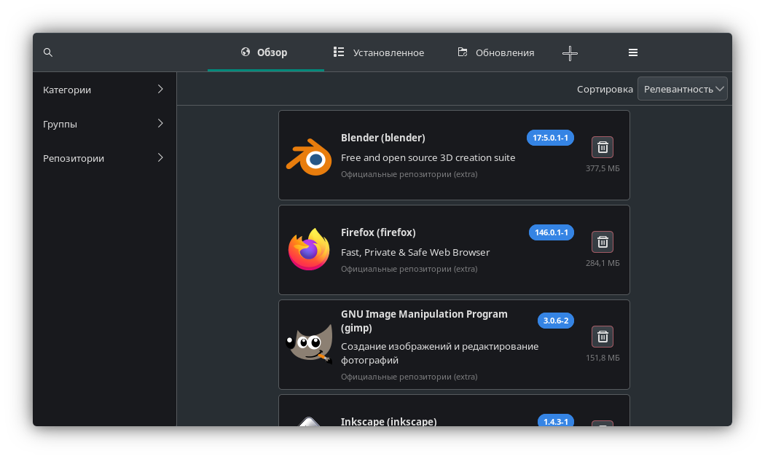The width and height of the screenshot is (765, 459).
Task: Click the Firefox application logo
Action: (x=310, y=249)
